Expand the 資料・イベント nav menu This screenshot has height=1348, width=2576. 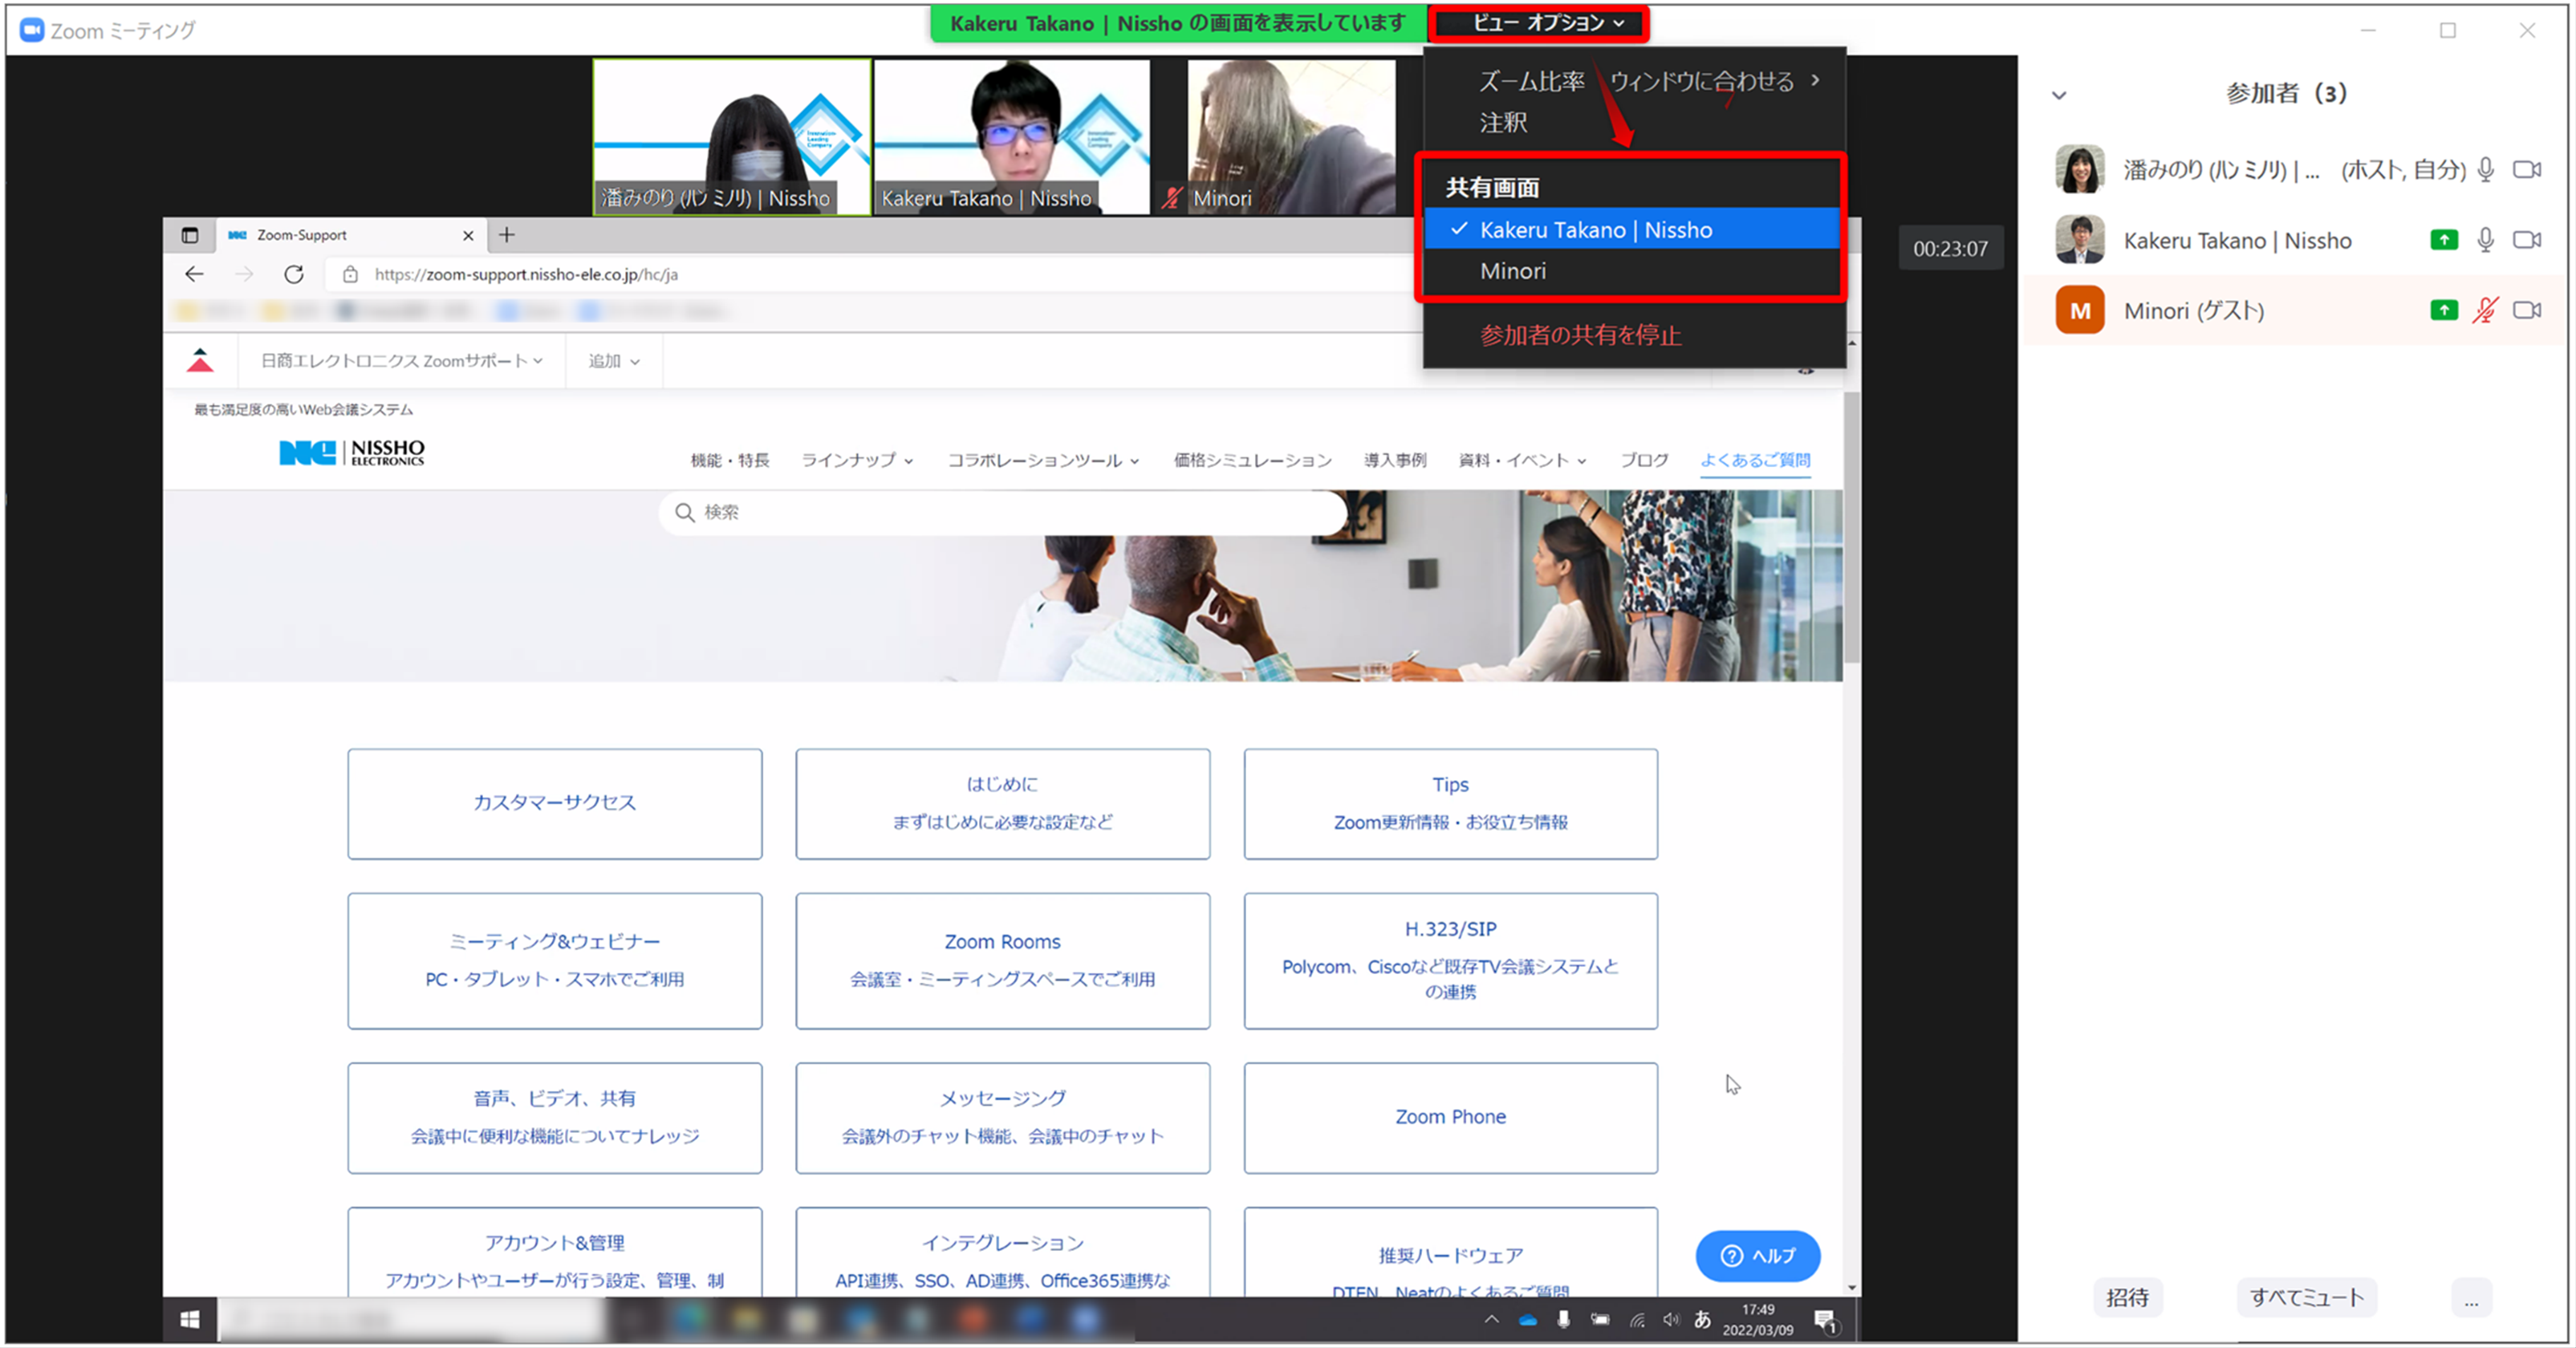tap(1522, 460)
